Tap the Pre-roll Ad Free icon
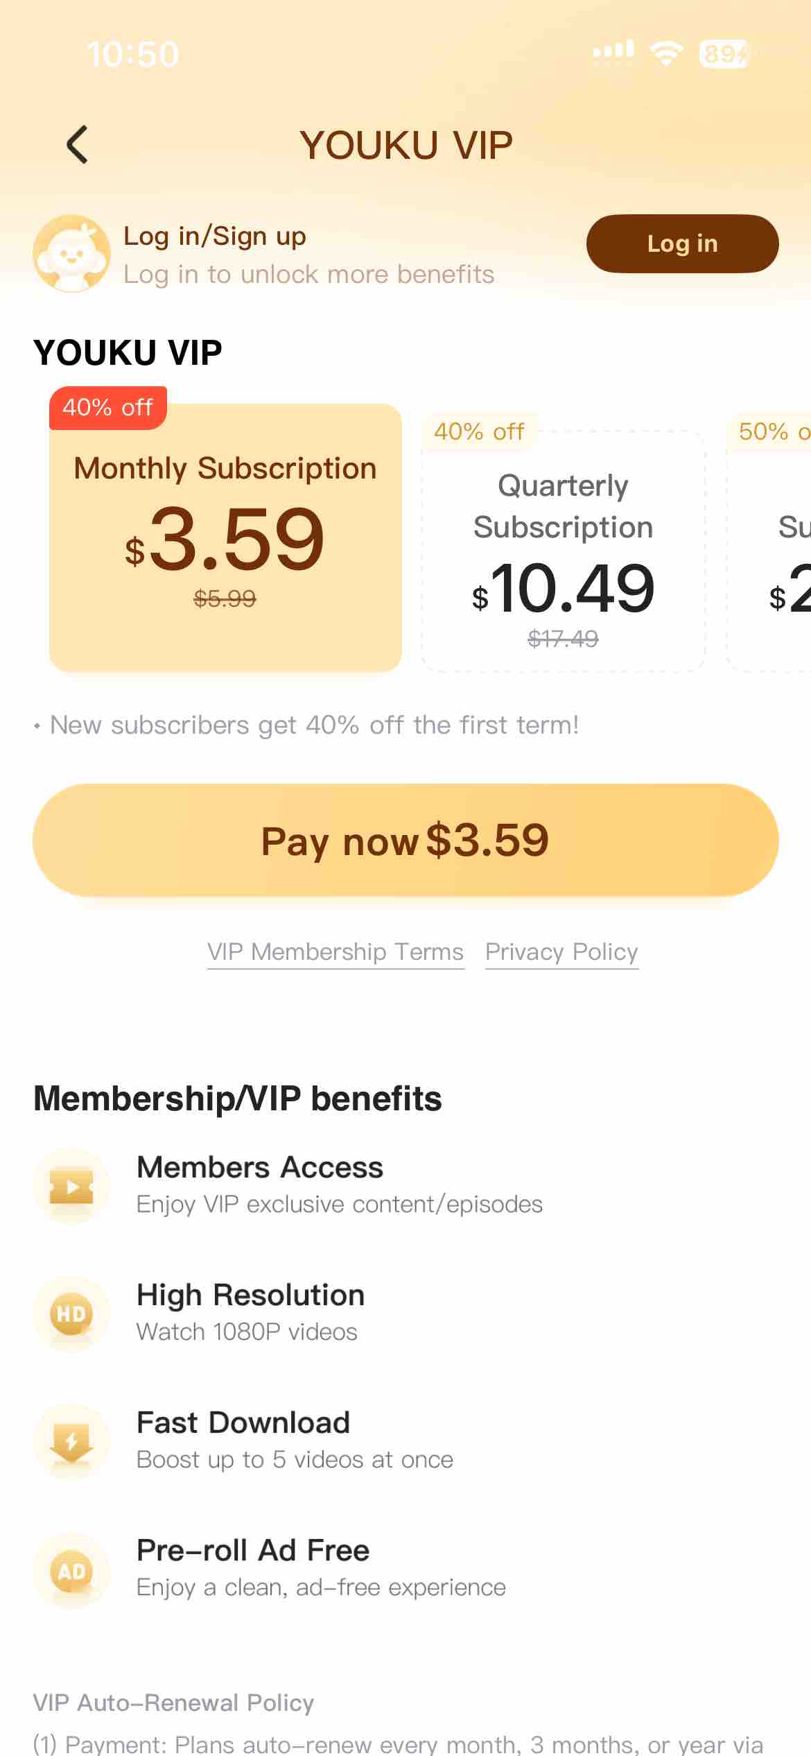The image size is (811, 1756). click(71, 1570)
